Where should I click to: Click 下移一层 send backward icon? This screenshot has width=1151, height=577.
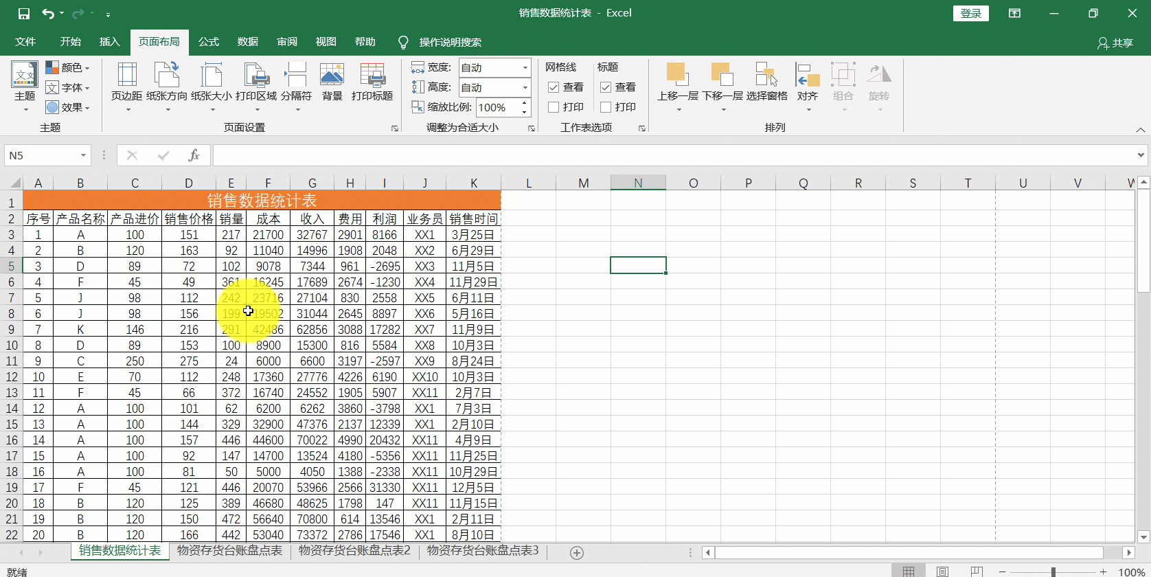[722, 73]
